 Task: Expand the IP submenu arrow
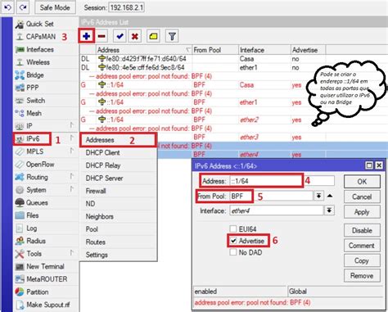coord(72,125)
